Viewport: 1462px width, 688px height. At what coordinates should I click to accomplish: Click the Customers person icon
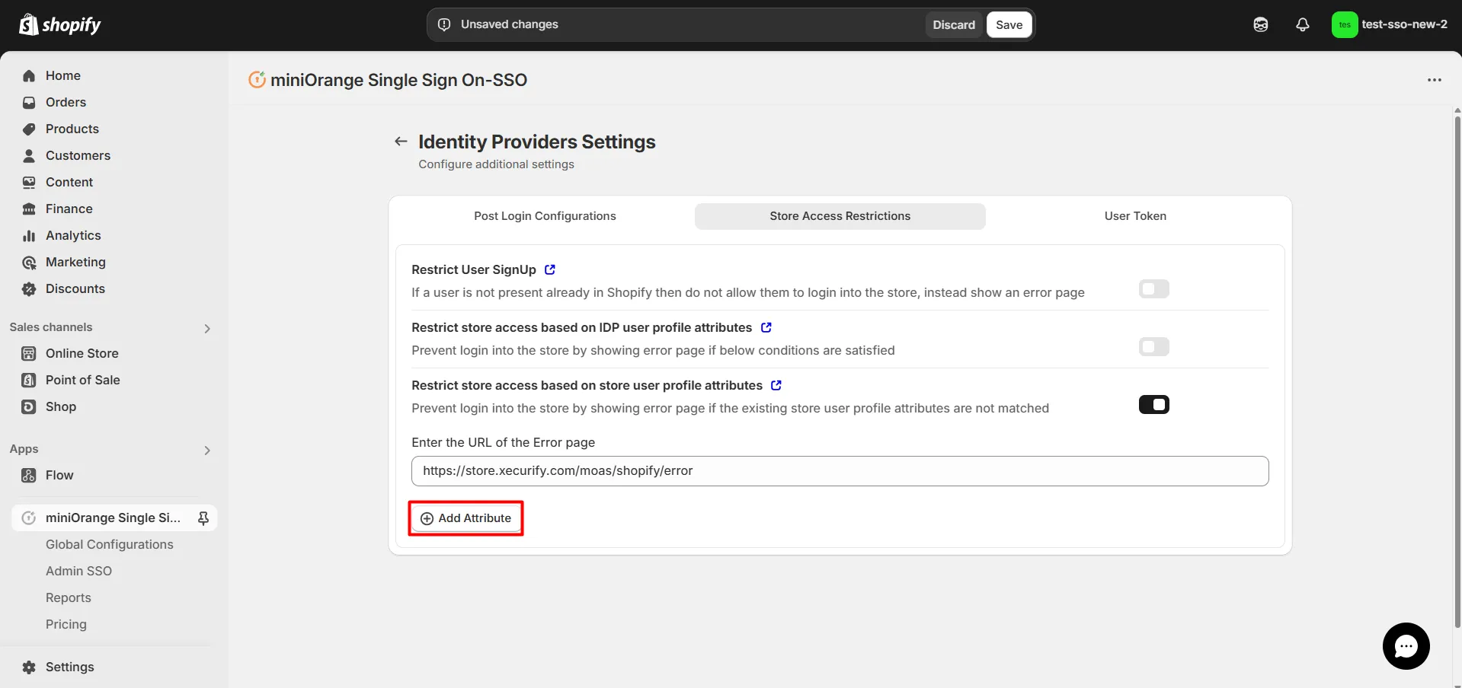(29, 155)
